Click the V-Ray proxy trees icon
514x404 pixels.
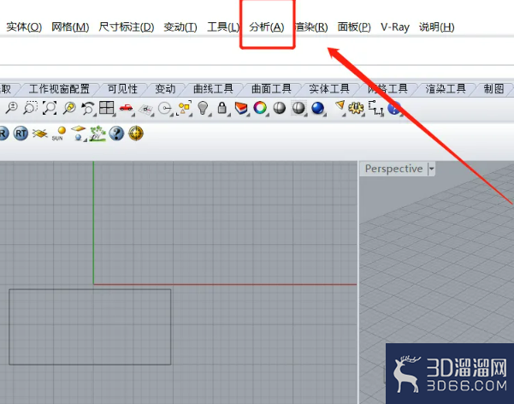[97, 134]
